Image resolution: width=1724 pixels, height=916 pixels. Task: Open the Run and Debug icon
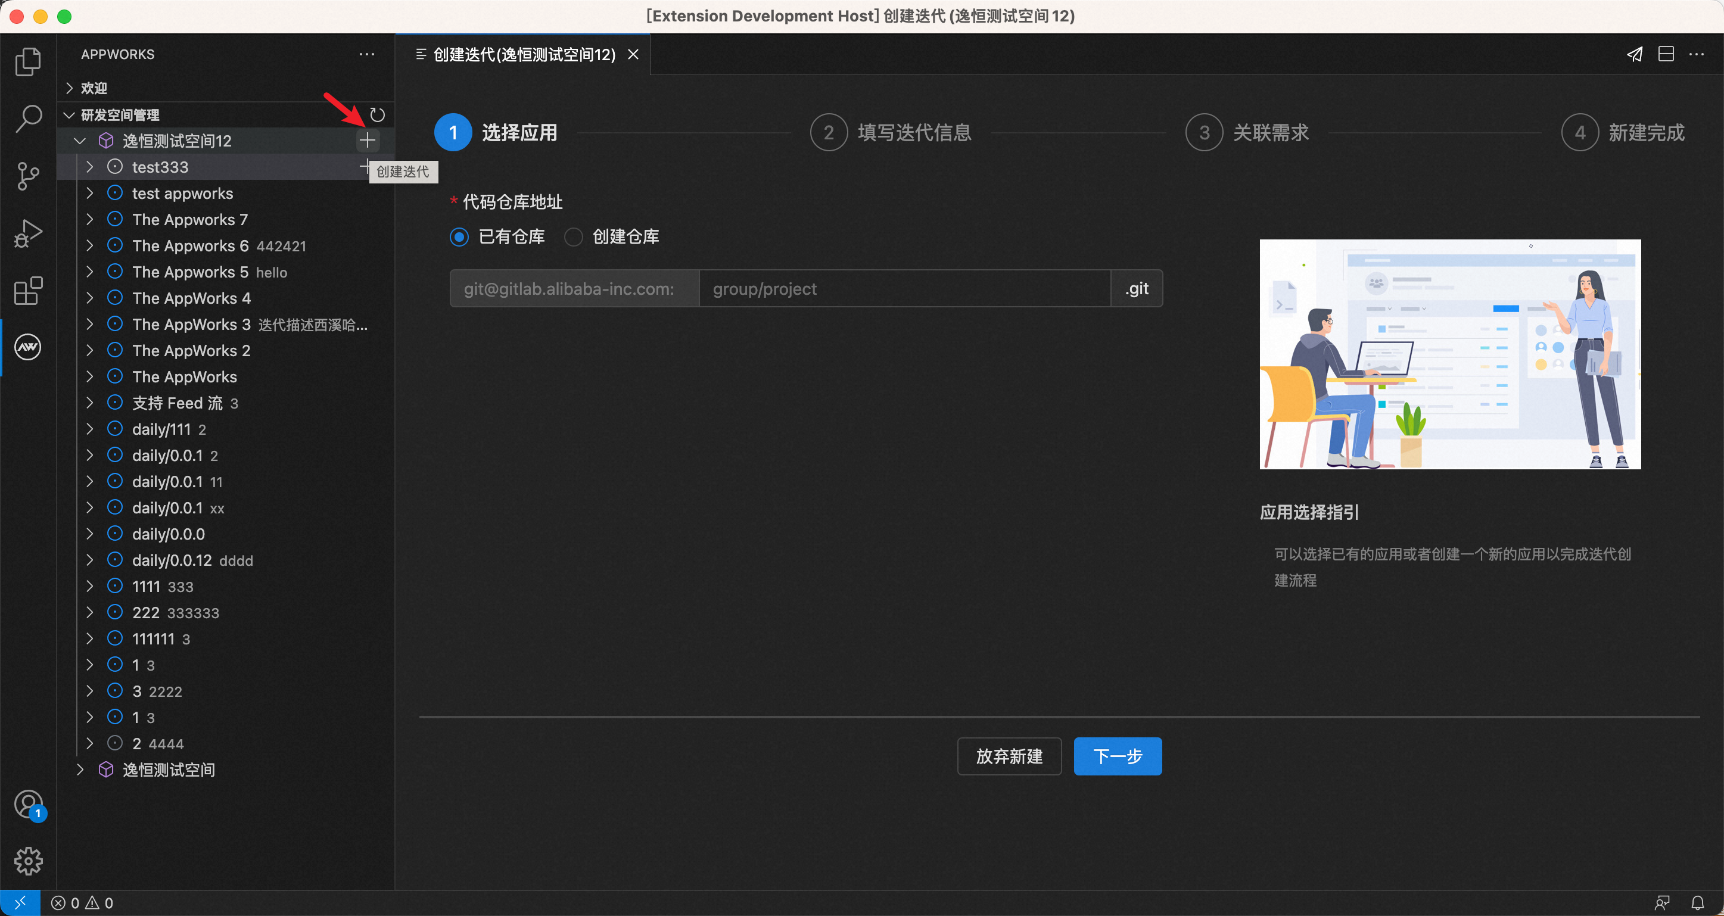pos(29,233)
